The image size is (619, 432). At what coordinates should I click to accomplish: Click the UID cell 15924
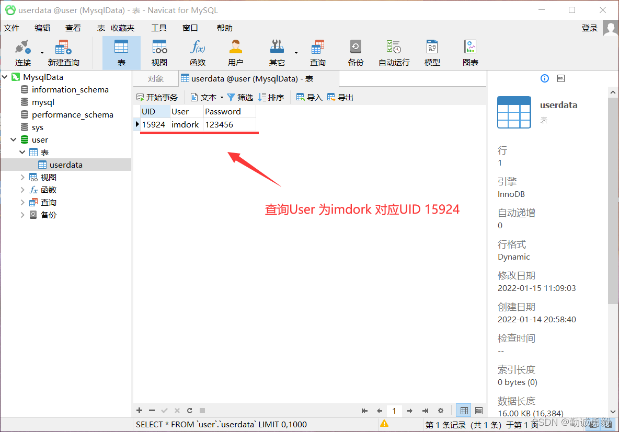(155, 125)
